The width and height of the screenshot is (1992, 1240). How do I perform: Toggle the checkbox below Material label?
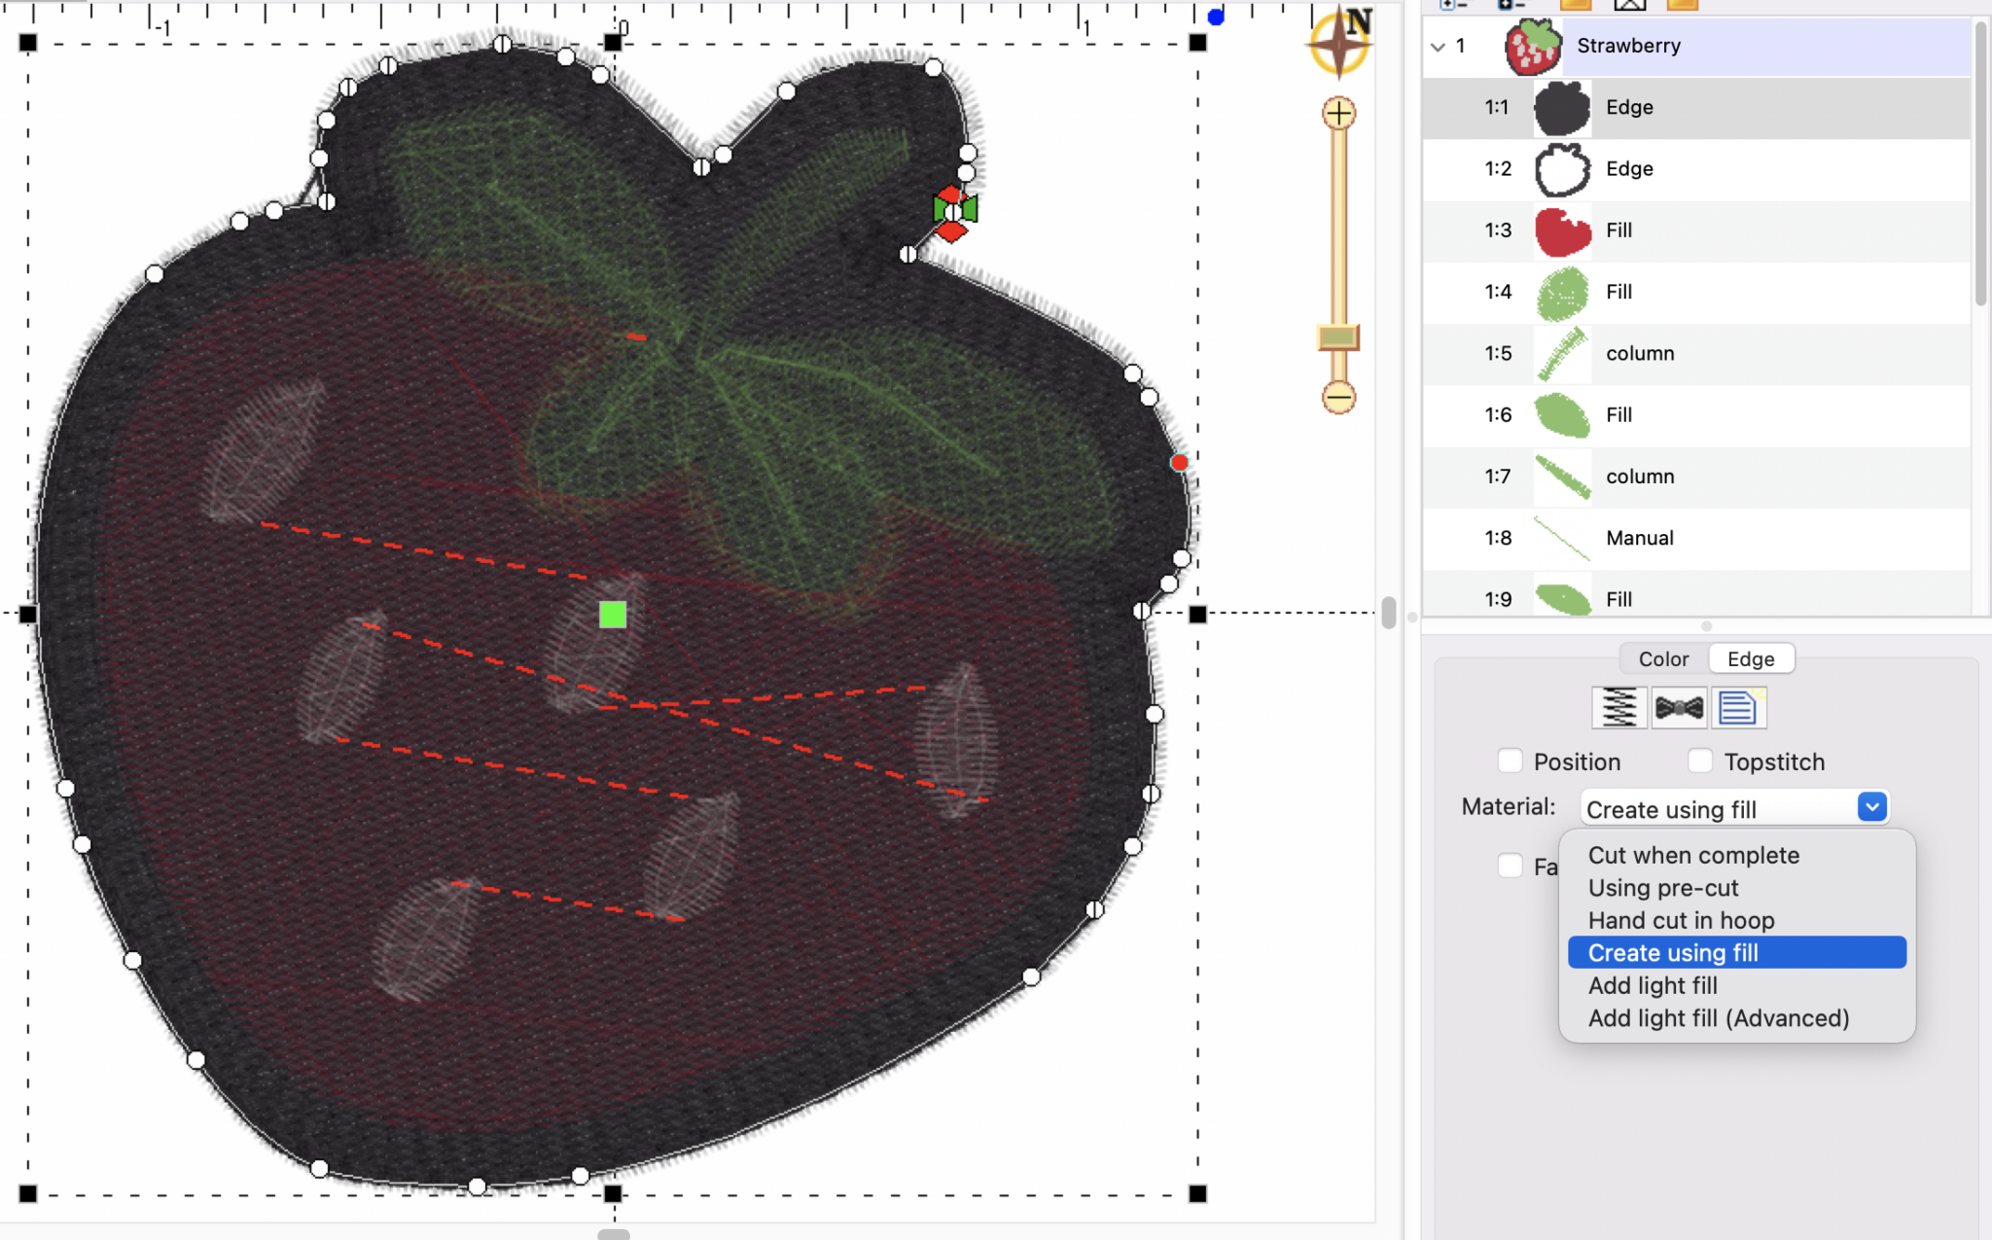click(x=1511, y=866)
